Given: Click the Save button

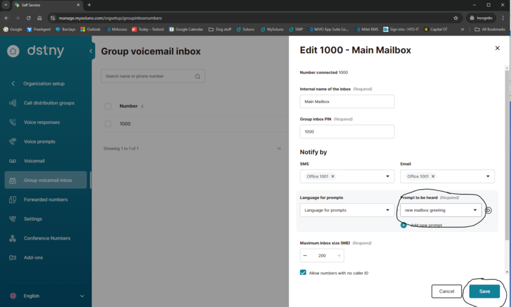Looking at the screenshot, I should click(x=485, y=291).
